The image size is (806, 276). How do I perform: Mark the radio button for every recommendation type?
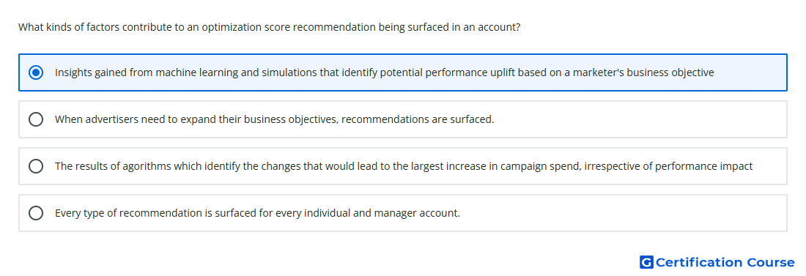pos(36,213)
